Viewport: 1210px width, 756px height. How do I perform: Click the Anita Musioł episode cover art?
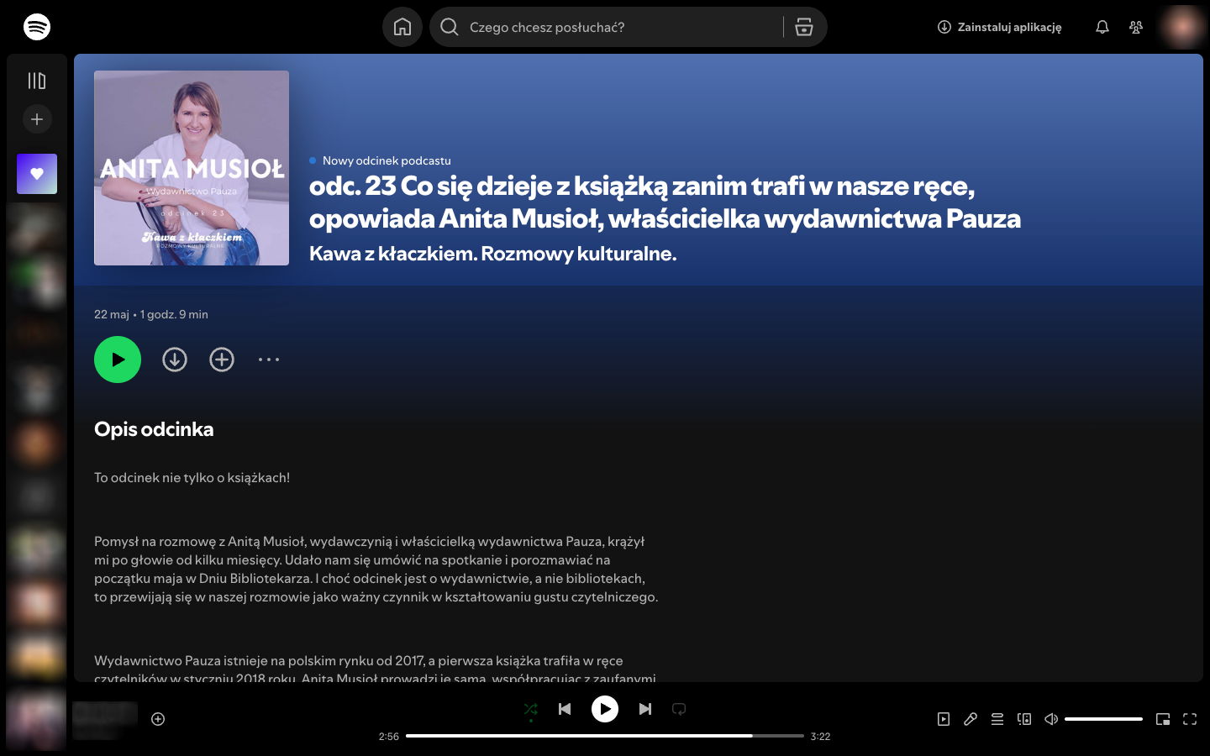click(x=192, y=168)
